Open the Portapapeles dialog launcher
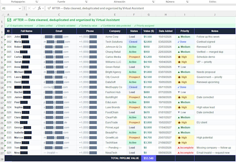 pos(36,2)
